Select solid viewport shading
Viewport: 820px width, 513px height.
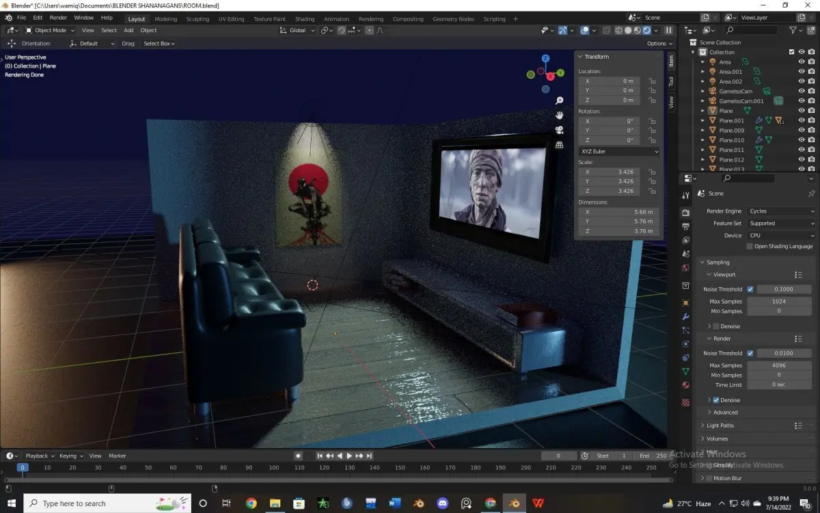coord(628,30)
